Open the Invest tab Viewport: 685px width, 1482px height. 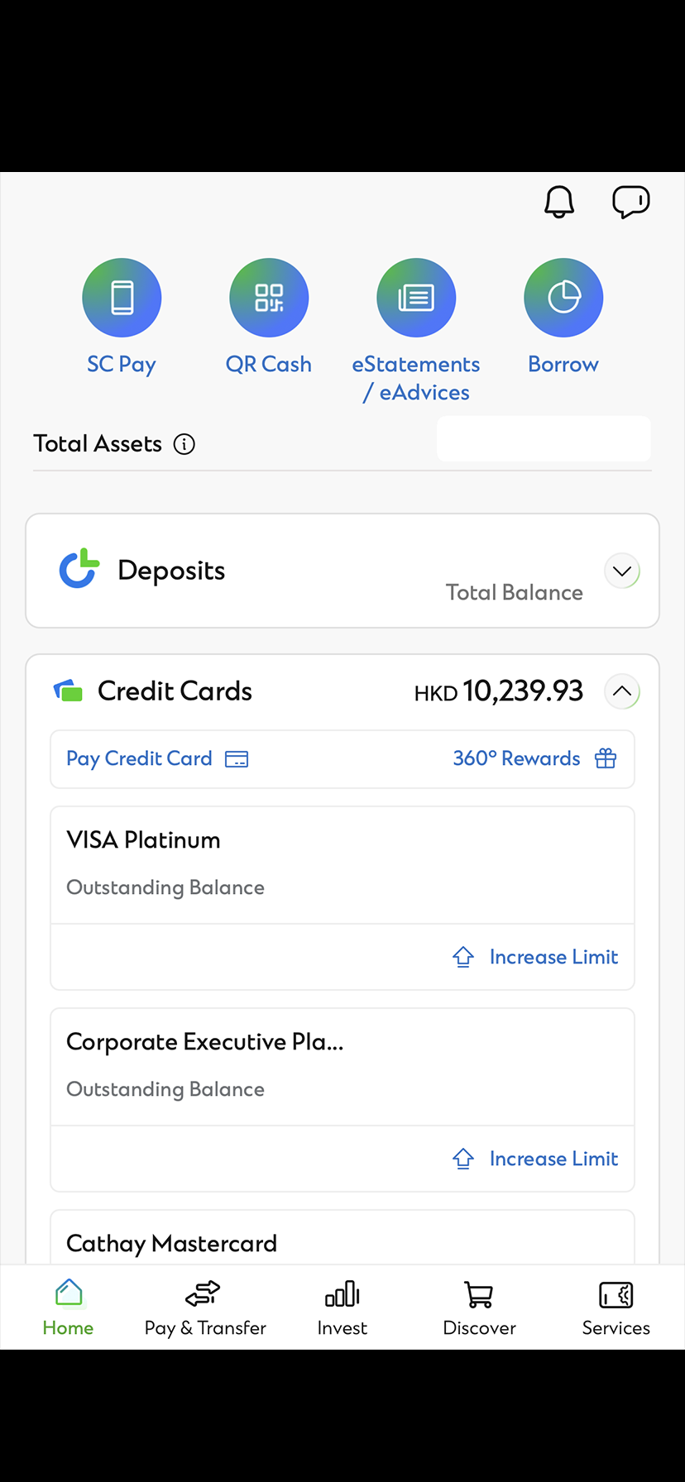click(x=342, y=1308)
